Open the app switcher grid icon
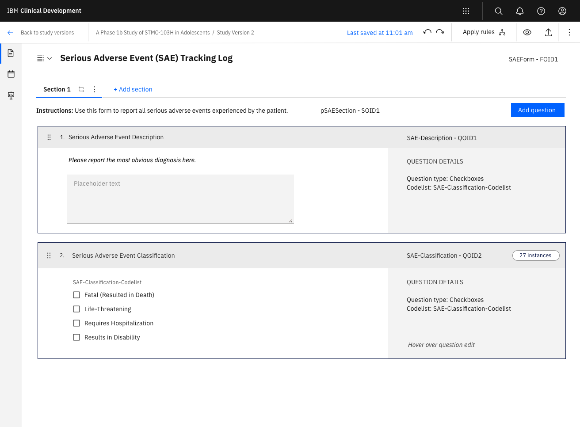The height and width of the screenshot is (427, 580). pyautogui.click(x=466, y=11)
